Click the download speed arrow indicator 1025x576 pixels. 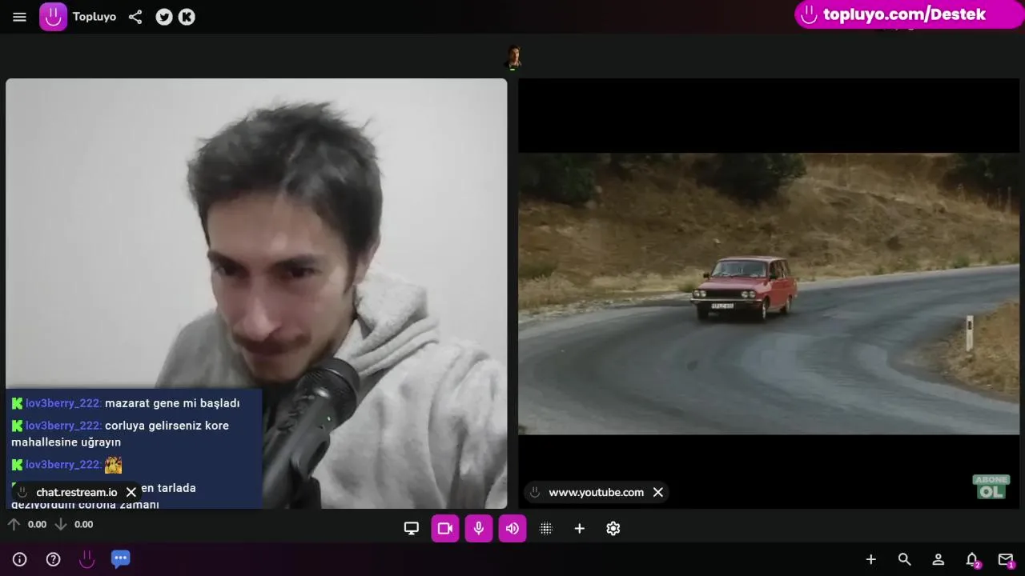tap(60, 524)
